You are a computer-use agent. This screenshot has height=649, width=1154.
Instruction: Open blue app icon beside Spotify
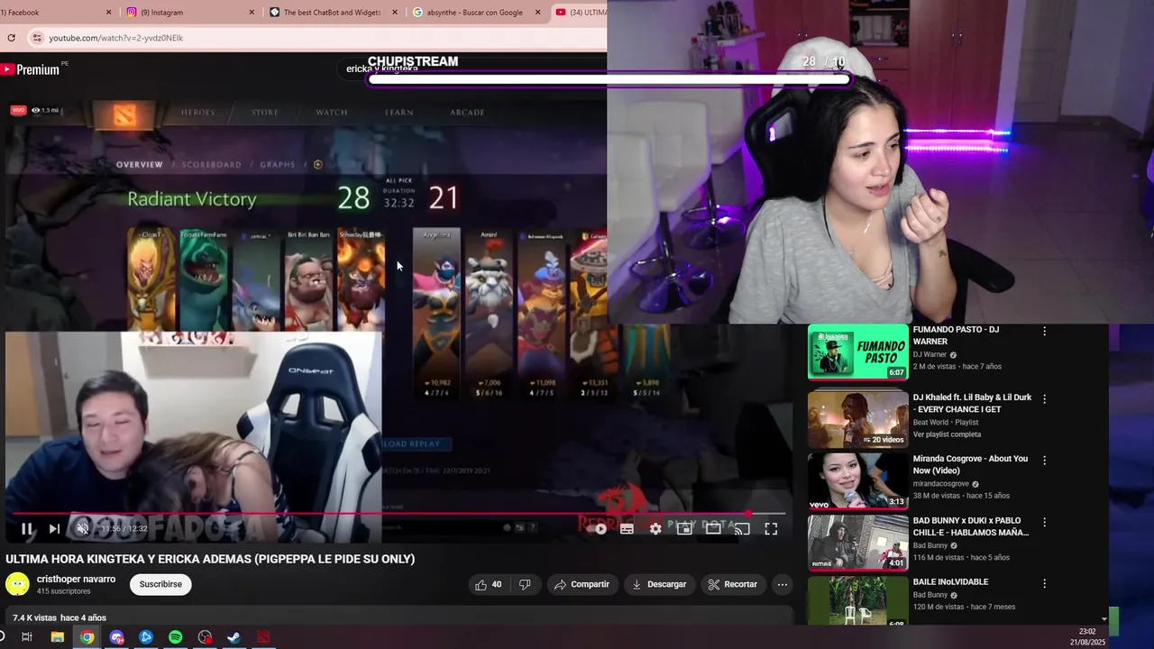[x=146, y=637]
